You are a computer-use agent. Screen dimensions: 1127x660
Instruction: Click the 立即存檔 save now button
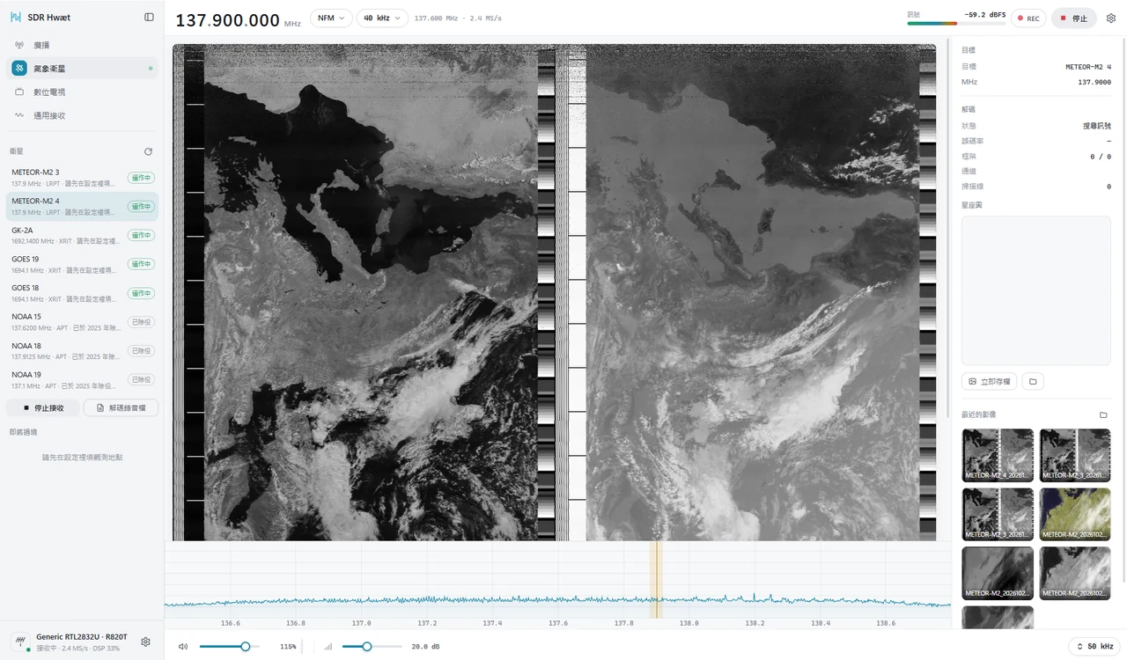[990, 381]
